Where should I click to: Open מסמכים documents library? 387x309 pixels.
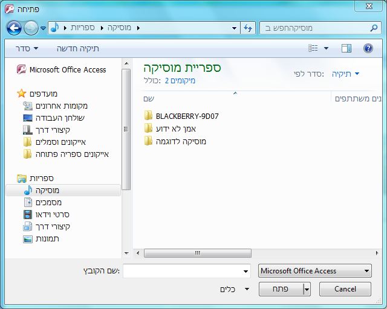(48, 203)
